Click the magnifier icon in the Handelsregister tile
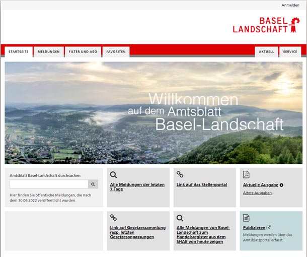 [x=180, y=218]
